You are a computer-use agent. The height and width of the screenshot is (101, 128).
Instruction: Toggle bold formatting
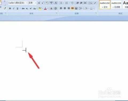(x=10, y=9)
